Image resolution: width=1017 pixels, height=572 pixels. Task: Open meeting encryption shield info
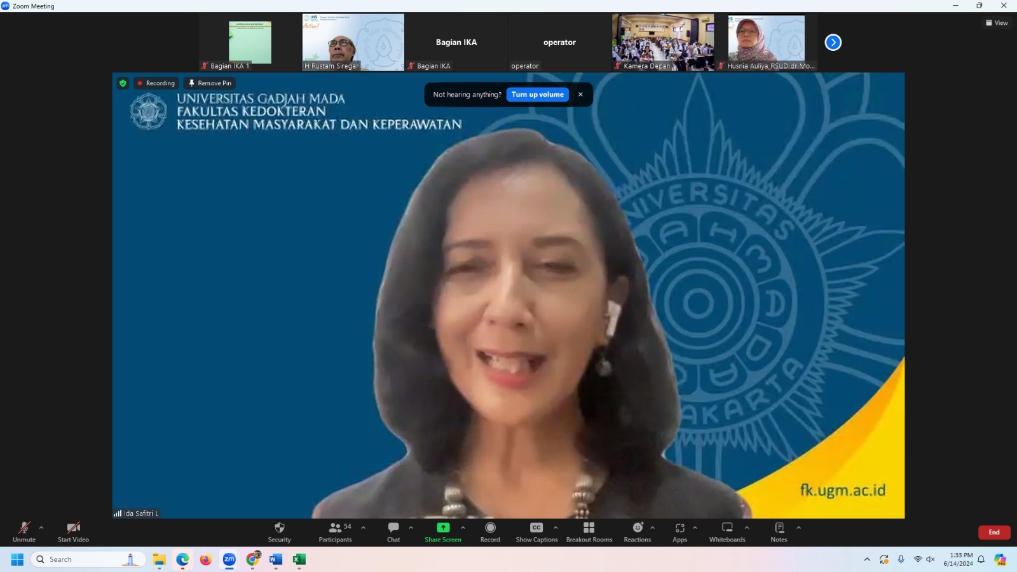coord(123,83)
